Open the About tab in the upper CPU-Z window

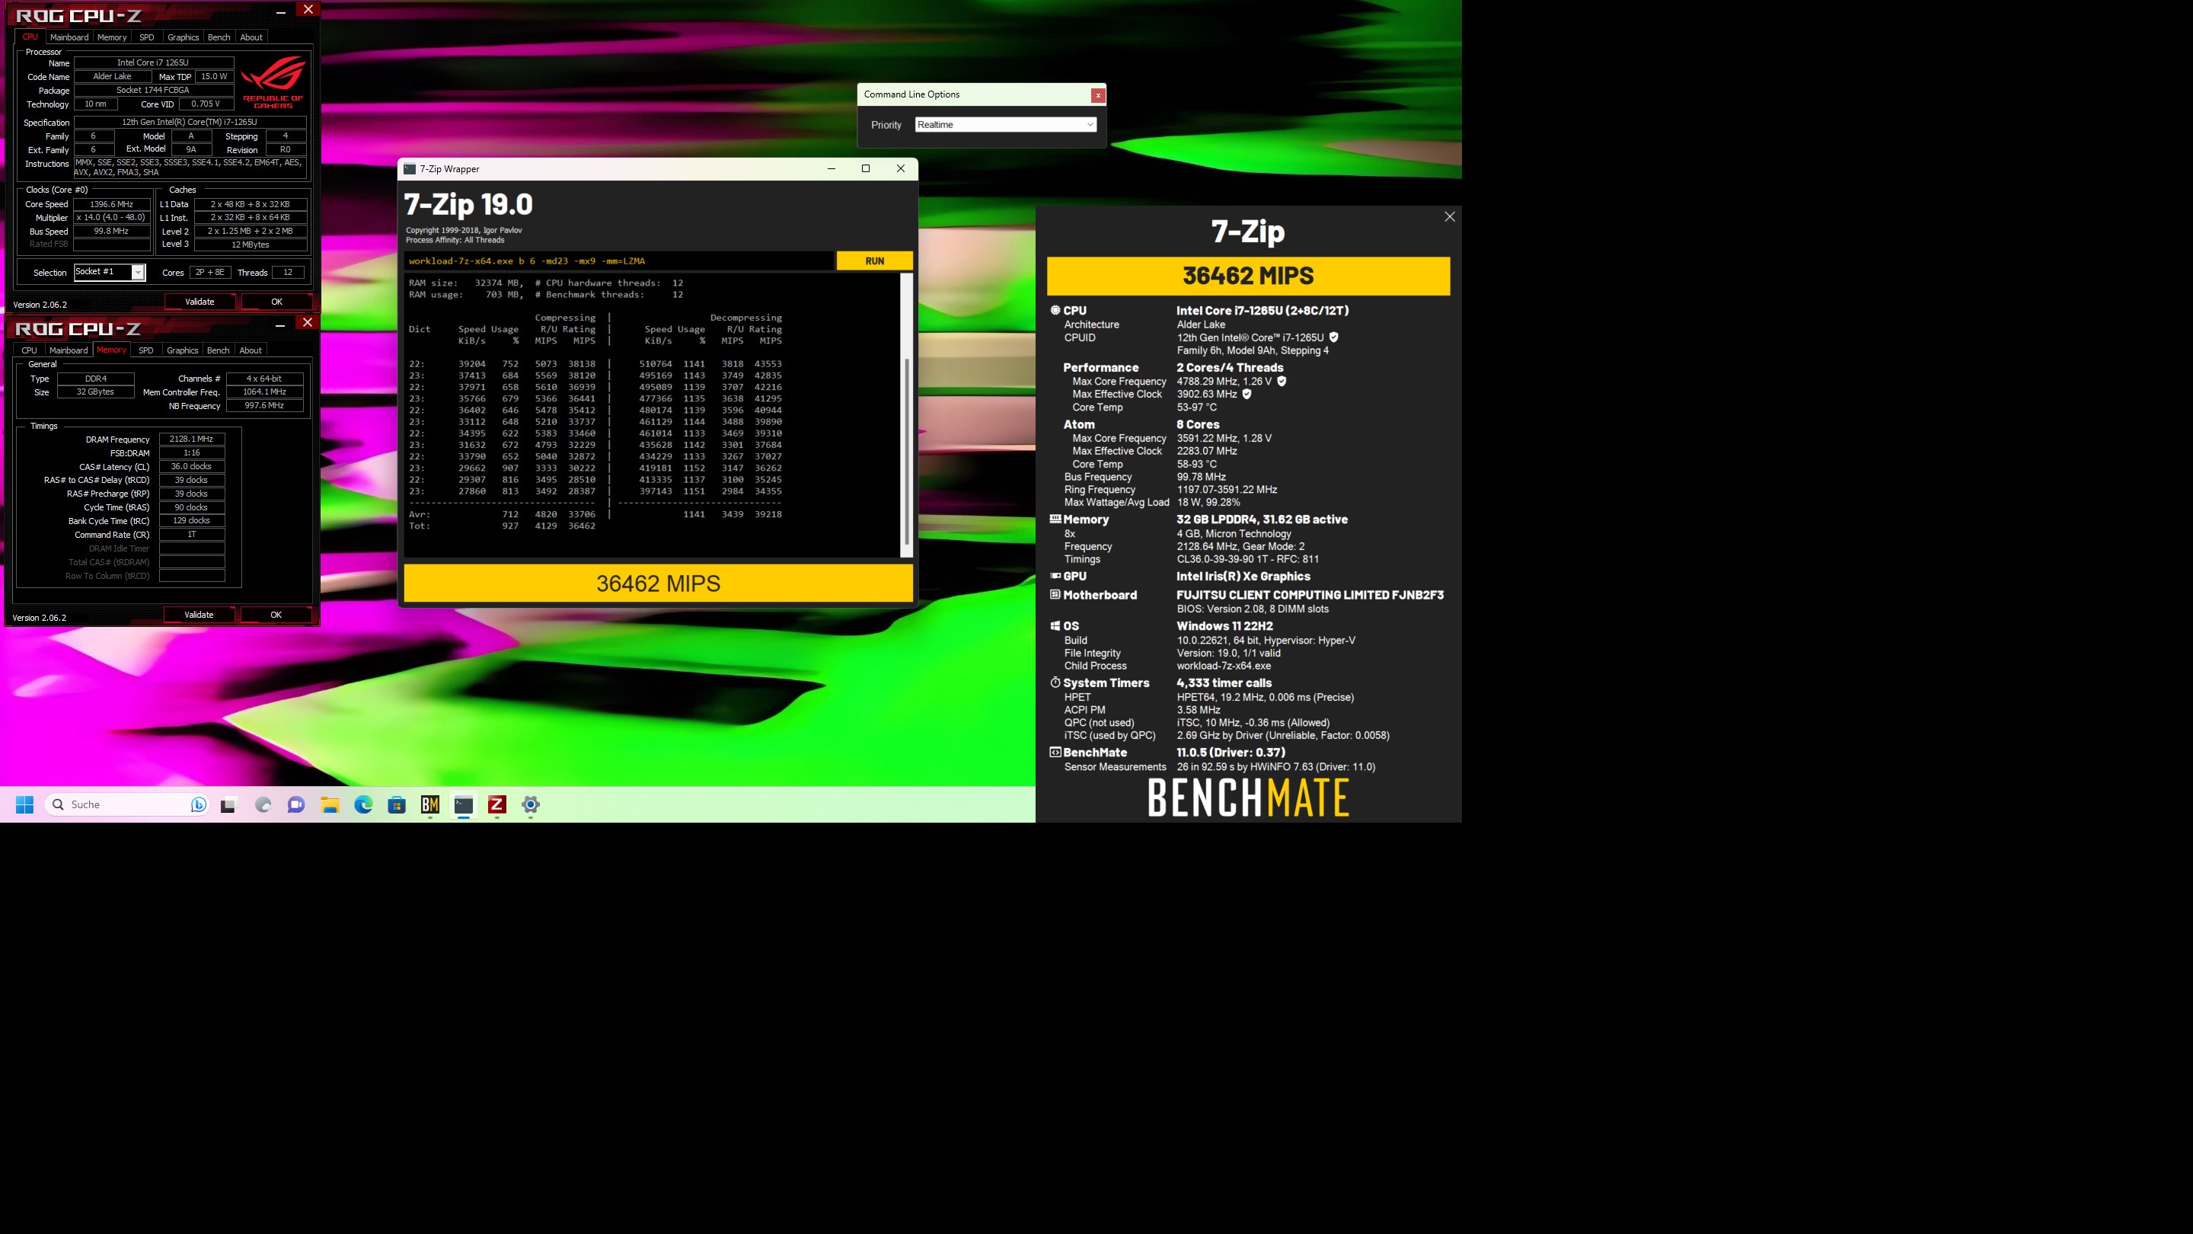(x=251, y=37)
